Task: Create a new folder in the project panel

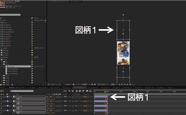Action: click(1, 85)
